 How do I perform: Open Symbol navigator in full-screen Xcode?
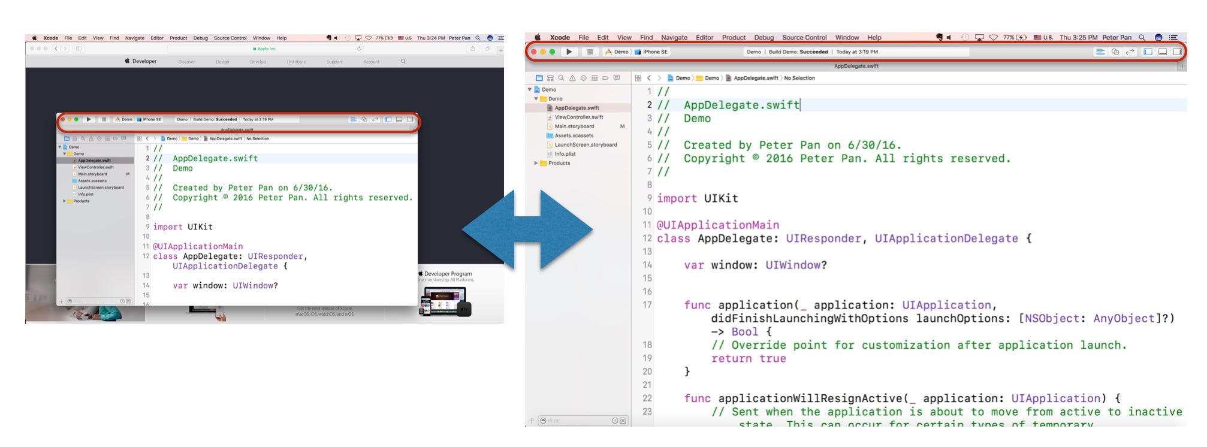pos(550,78)
